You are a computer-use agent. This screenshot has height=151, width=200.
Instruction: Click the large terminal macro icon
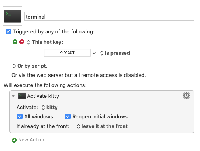(x=13, y=16)
